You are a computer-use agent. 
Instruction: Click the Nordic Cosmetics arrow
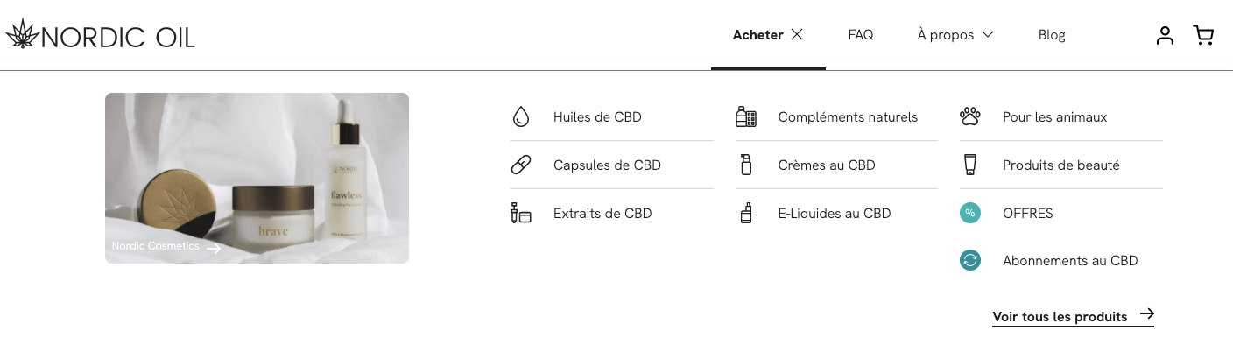pos(213,248)
